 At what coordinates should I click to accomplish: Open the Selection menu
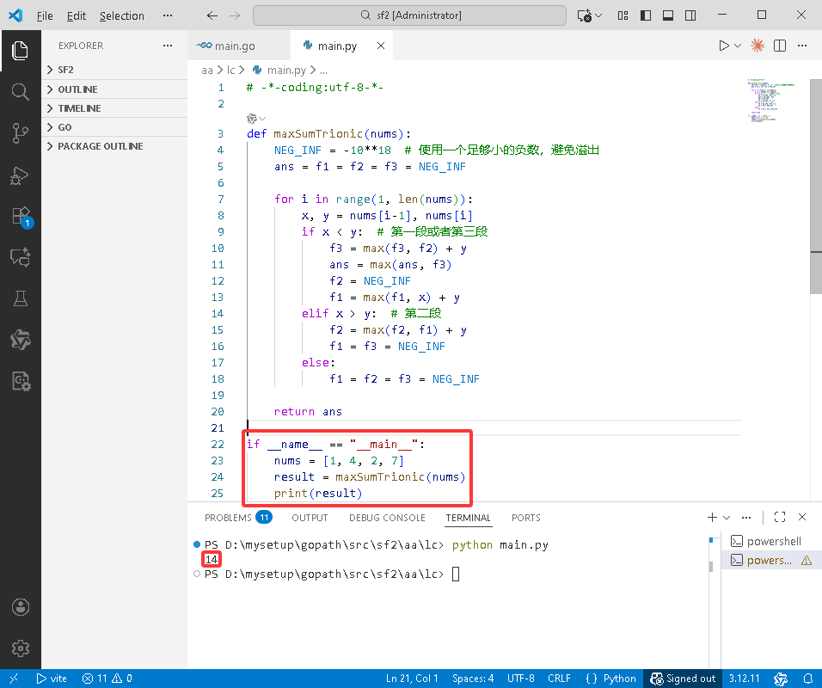point(121,15)
